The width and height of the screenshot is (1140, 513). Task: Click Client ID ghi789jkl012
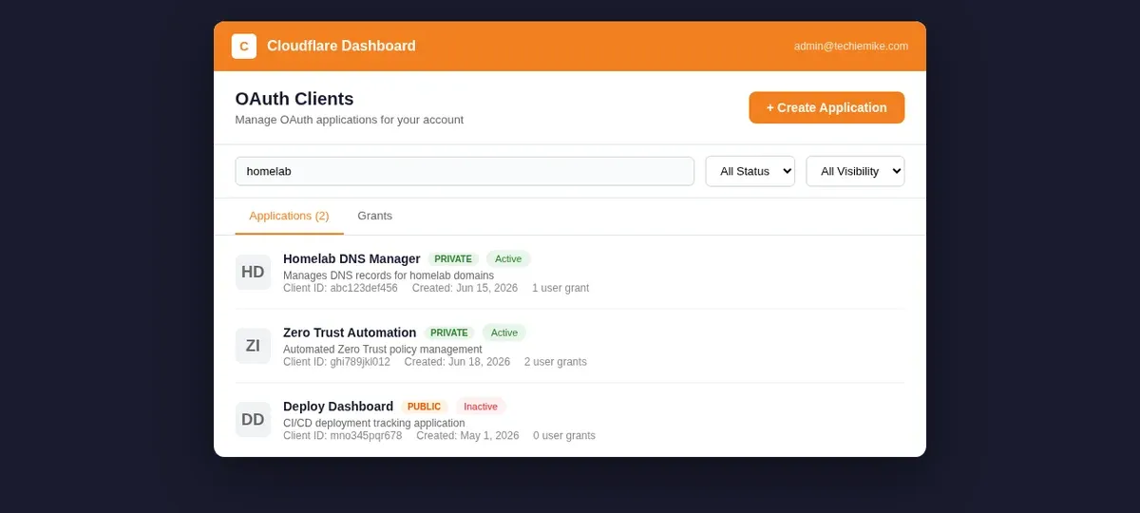coord(336,362)
